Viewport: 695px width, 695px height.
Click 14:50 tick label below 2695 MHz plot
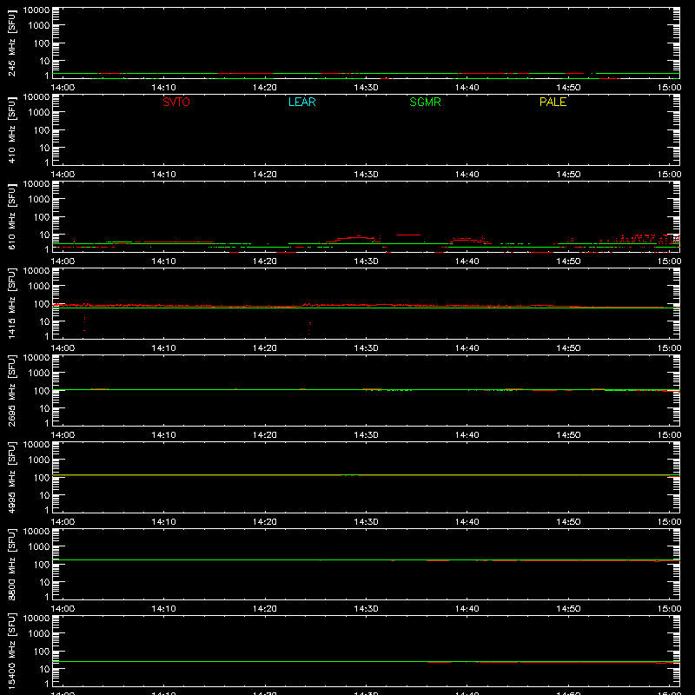pyautogui.click(x=568, y=435)
